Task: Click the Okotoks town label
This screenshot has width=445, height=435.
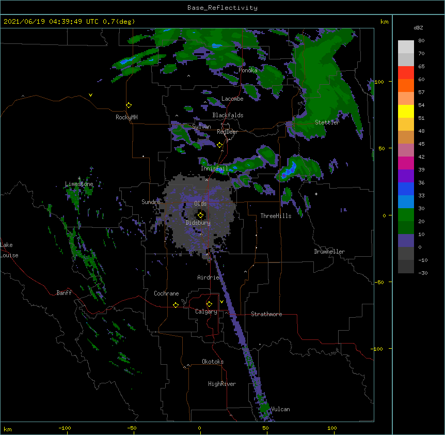Action: point(213,362)
